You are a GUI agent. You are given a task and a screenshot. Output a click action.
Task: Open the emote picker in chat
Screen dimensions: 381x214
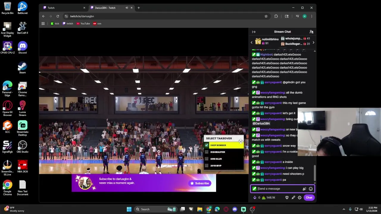tap(311, 189)
